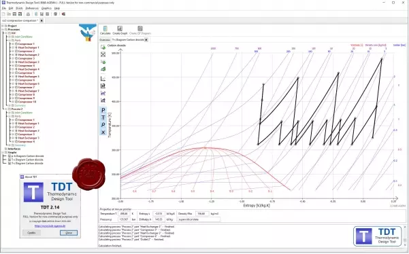Click the Entropy s value field
409x254 pixels.
point(159,214)
